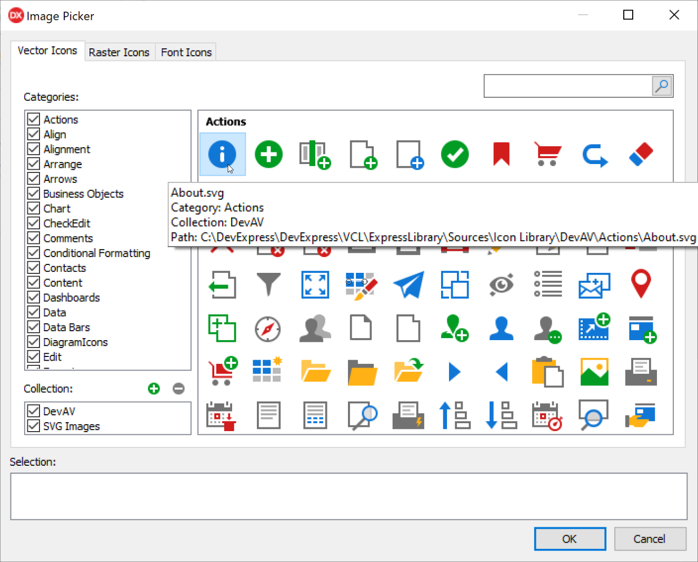Select the gray funnel filter icon

(x=268, y=284)
